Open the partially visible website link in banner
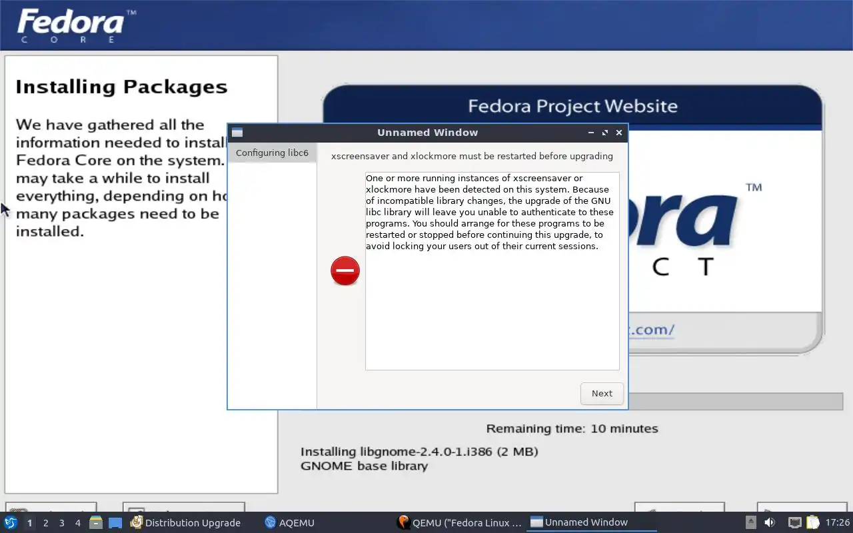This screenshot has width=853, height=533. point(651,329)
